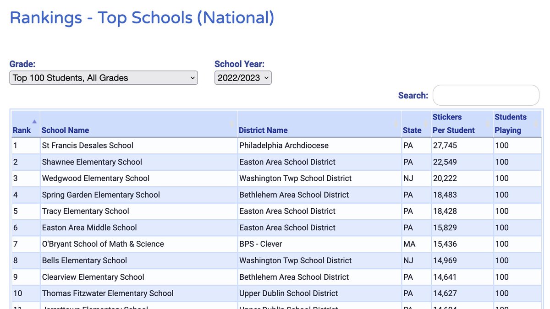The image size is (550, 309).
Task: Click BPS - Clever district cell
Action: click(319, 244)
